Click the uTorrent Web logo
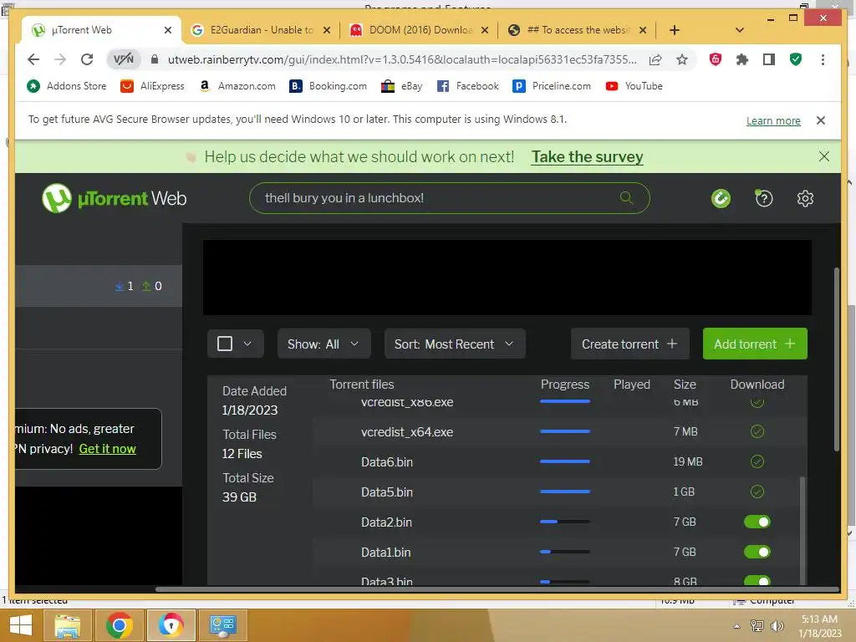Screen dimensions: 856x642 pos(114,198)
